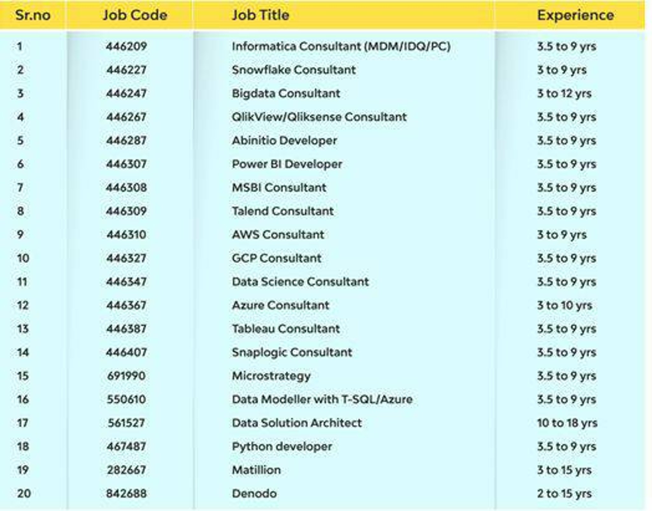652x511 pixels.
Task: Select Data Science Consultant title
Action: [300, 282]
